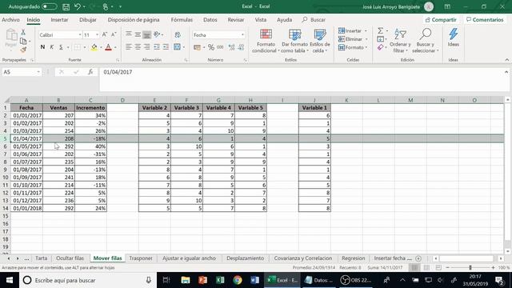Viewport: 512px width, 288px height.
Task: Select cell with Ventas header
Action: pos(58,108)
